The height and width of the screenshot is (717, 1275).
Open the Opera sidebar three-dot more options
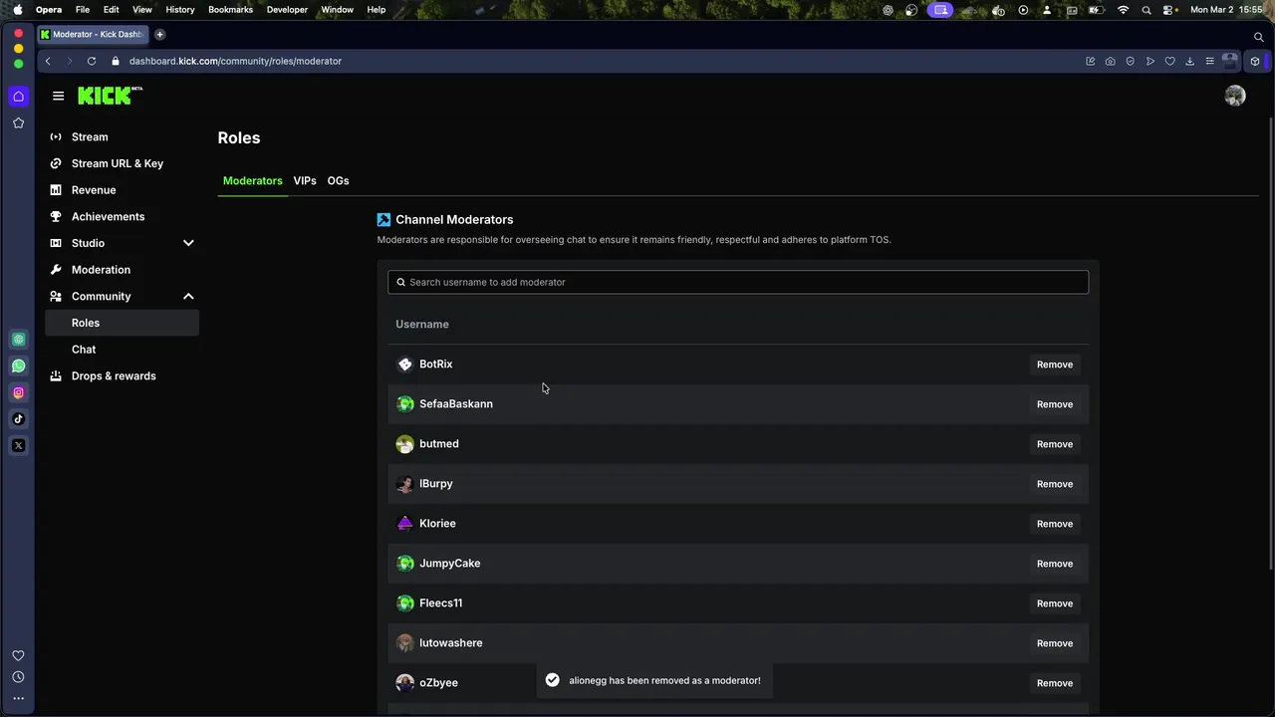(18, 699)
